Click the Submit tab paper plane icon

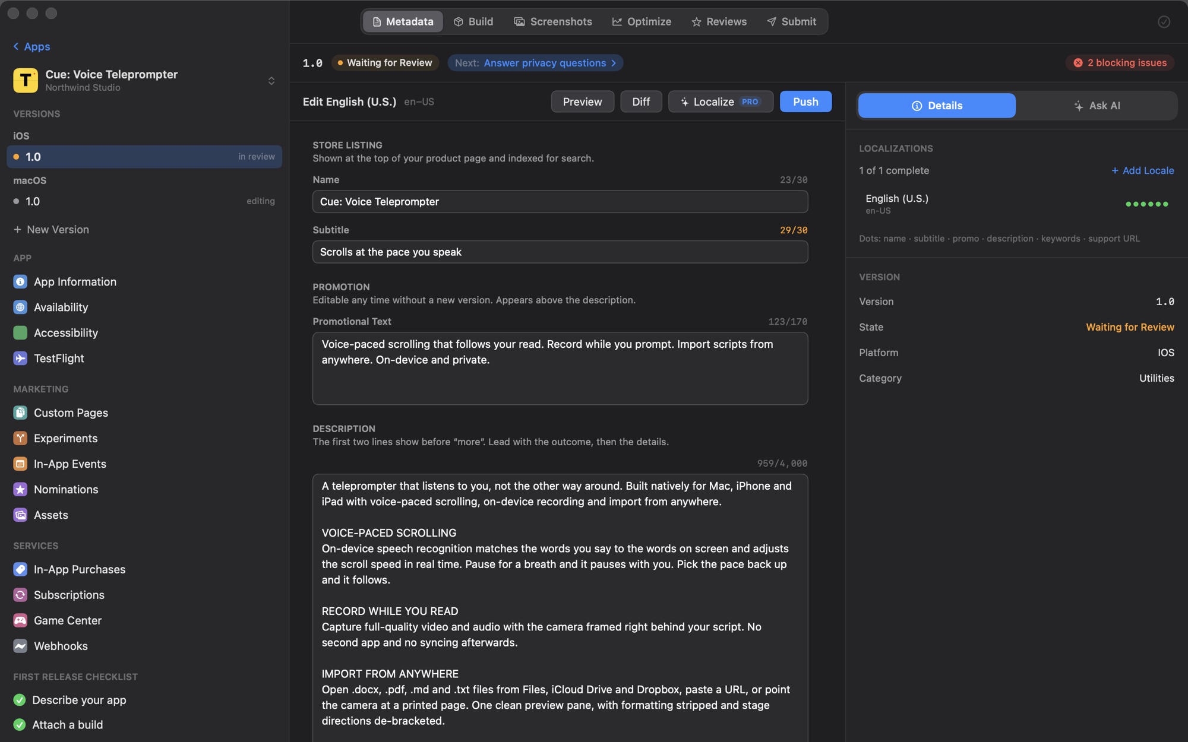(772, 21)
